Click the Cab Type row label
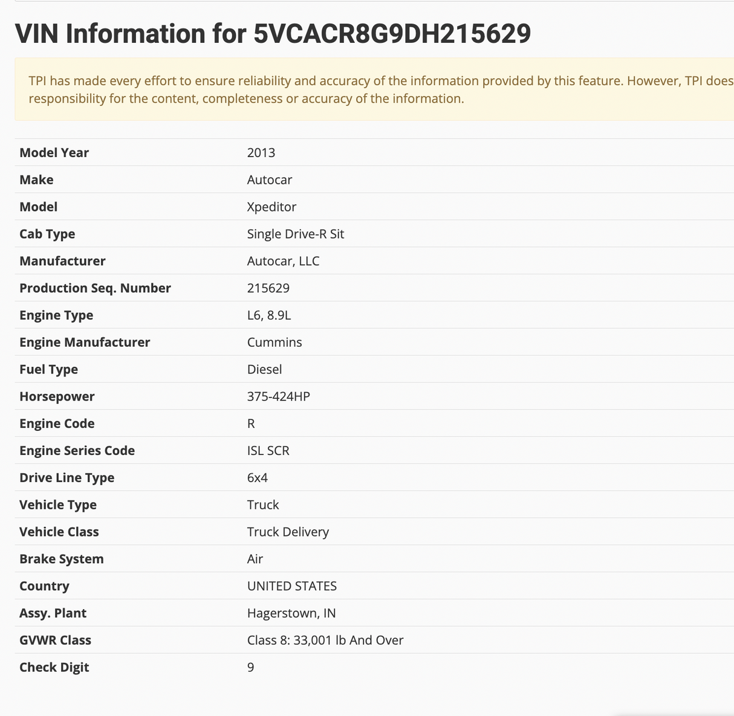Image resolution: width=734 pixels, height=716 pixels. tap(47, 234)
